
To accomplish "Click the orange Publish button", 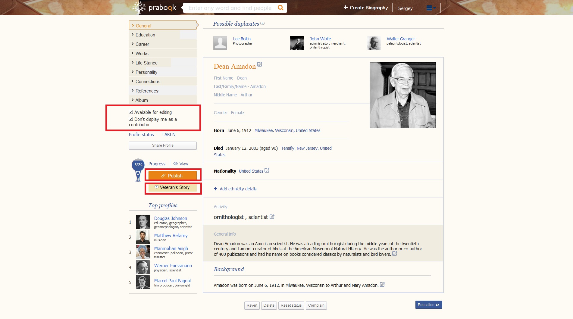I will 172,176.
